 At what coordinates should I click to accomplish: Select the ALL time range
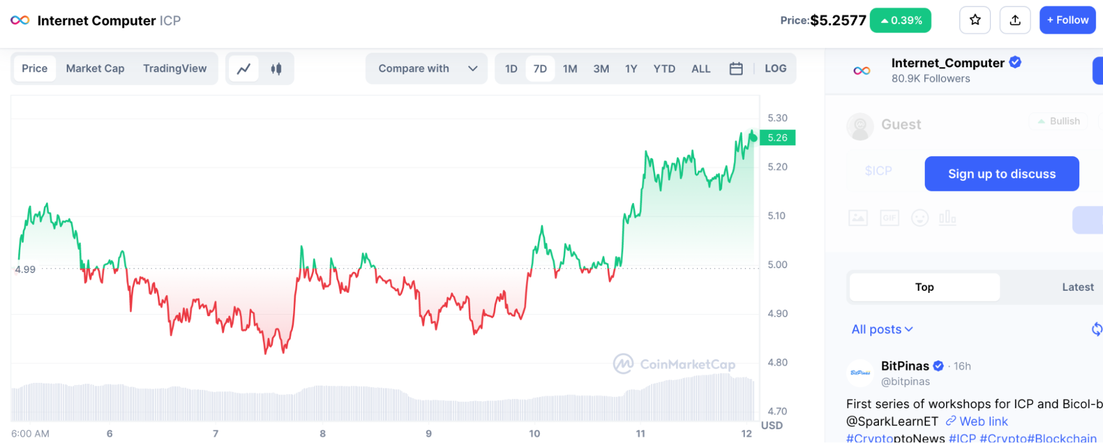click(701, 69)
